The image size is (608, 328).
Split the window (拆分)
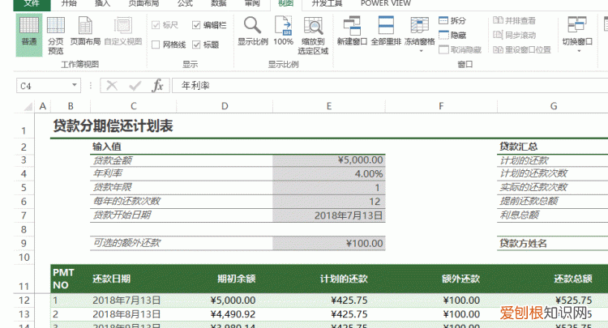tap(452, 20)
